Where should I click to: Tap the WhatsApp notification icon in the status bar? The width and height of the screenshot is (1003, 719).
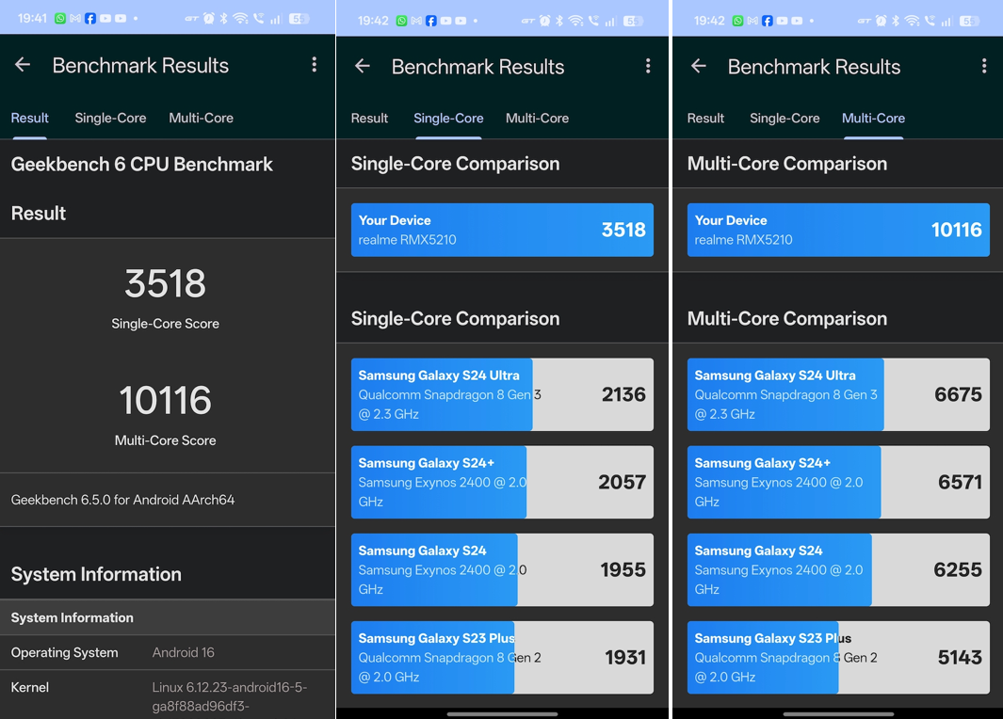pos(59,16)
